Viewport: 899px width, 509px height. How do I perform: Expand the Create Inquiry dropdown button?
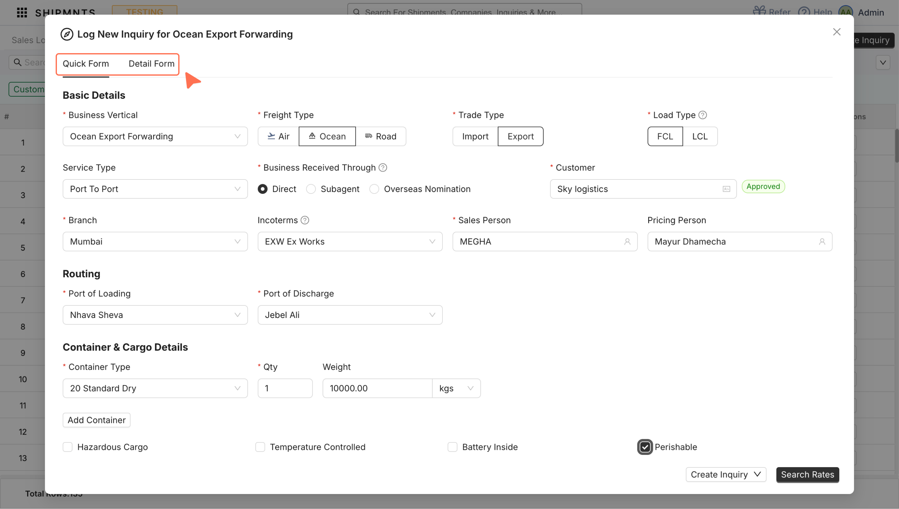coord(726,475)
